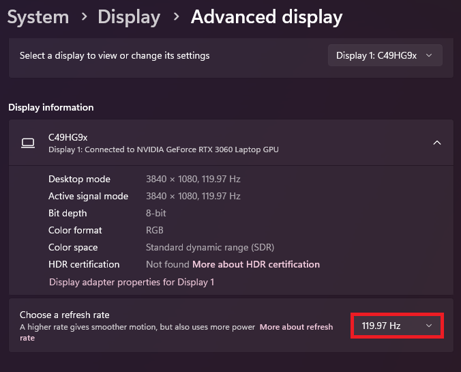Click the breadcrumb arrow after Display
The height and width of the screenshot is (372, 461).
click(175, 17)
